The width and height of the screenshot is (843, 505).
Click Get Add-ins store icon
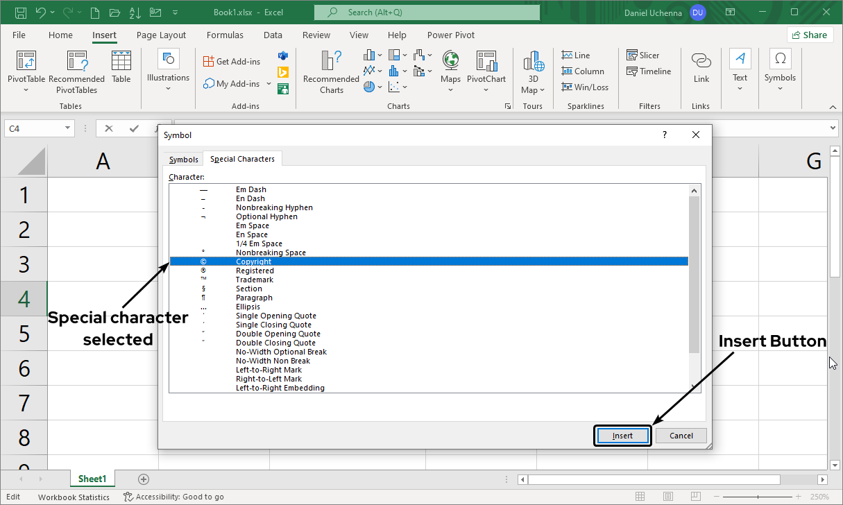tap(209, 61)
